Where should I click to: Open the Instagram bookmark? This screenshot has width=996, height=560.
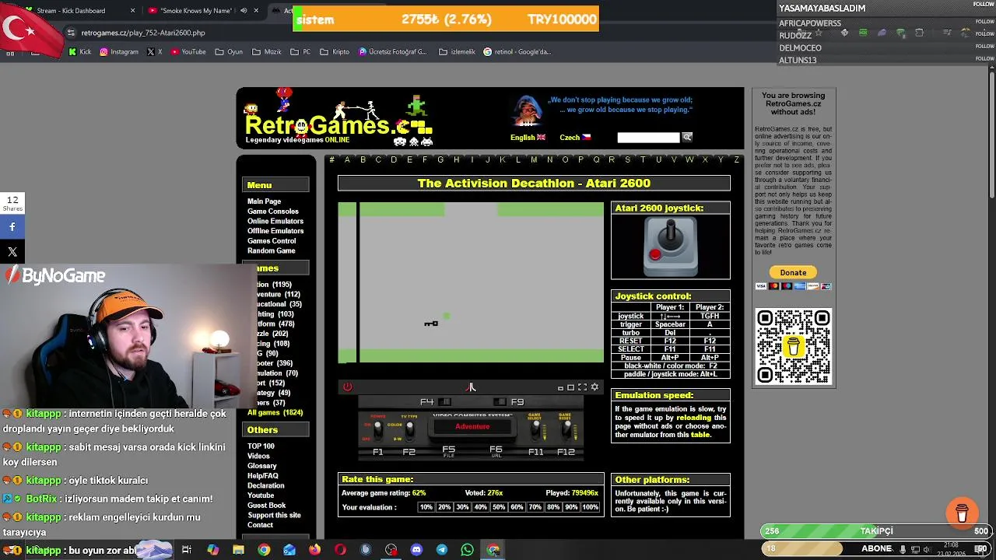[117, 52]
